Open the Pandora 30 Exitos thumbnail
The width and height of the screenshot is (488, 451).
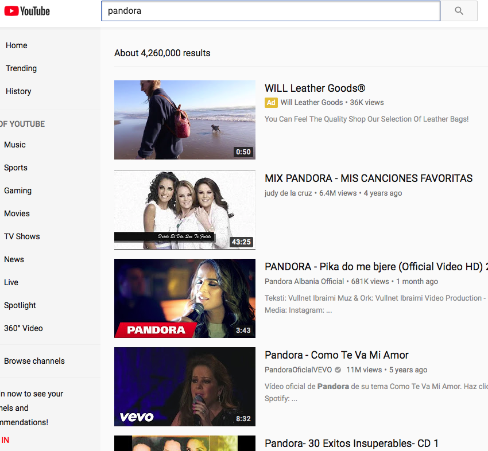click(x=184, y=443)
